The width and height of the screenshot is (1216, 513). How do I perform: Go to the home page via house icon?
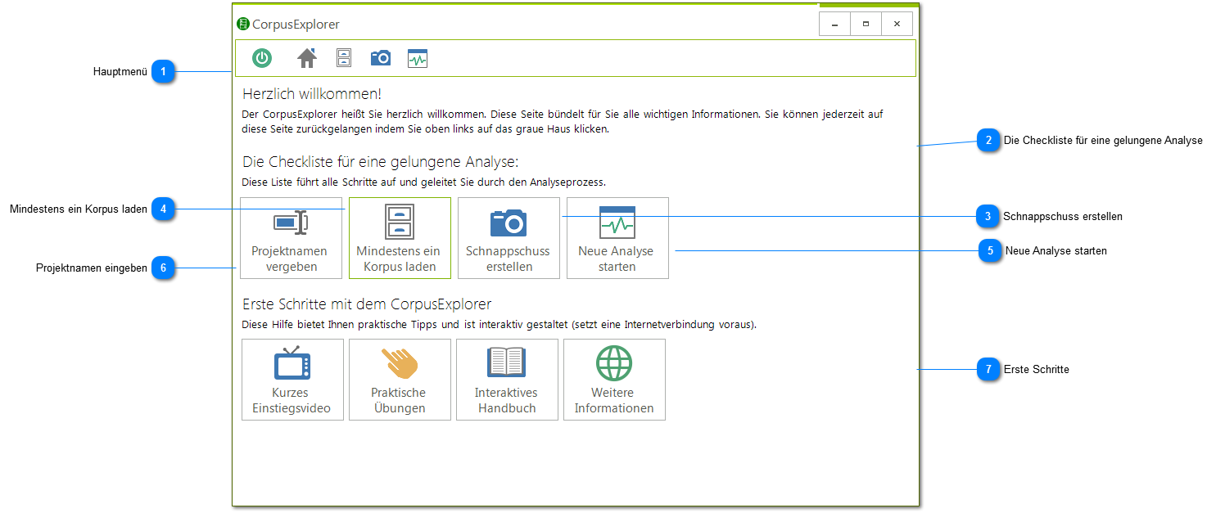(307, 58)
